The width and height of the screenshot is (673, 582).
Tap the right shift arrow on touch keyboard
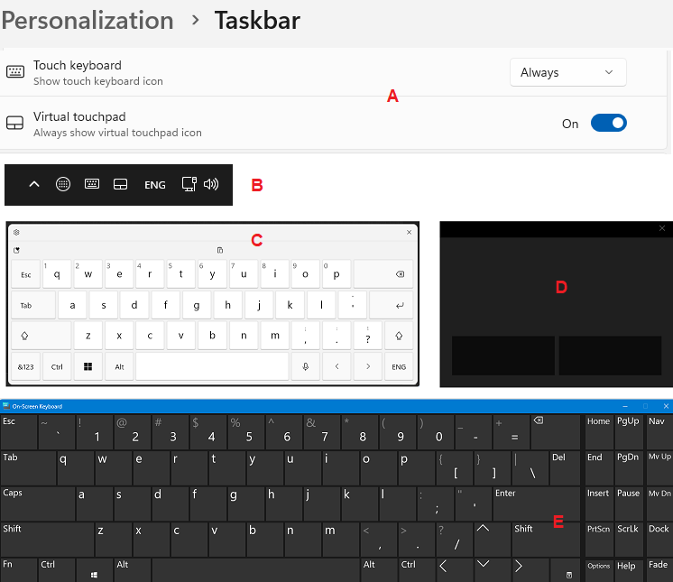(x=399, y=336)
